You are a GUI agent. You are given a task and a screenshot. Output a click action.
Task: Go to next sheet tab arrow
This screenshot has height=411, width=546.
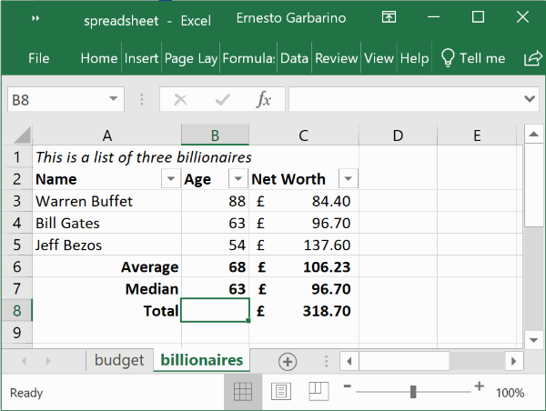point(48,361)
